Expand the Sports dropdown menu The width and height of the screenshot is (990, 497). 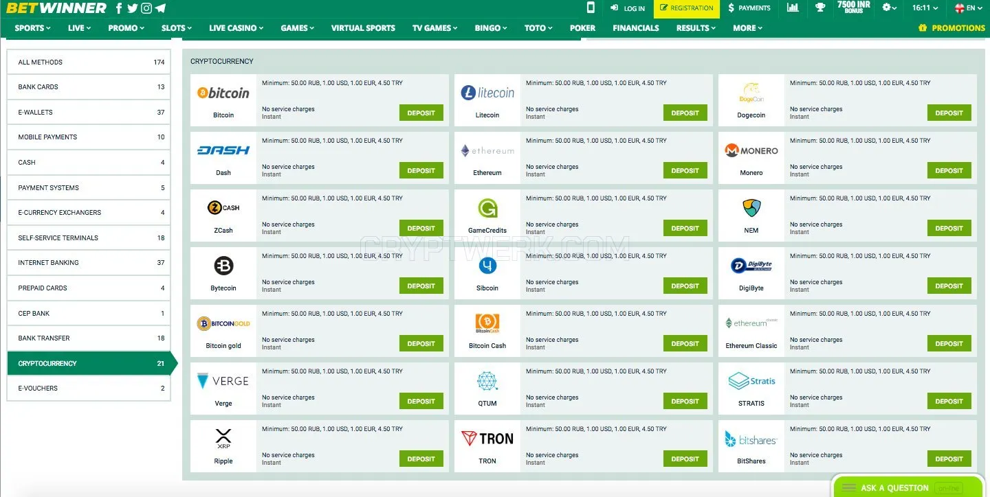click(x=33, y=28)
